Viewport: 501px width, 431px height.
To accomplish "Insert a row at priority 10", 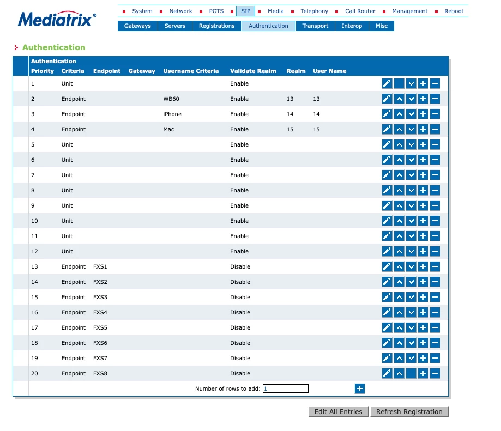I will coord(423,221).
